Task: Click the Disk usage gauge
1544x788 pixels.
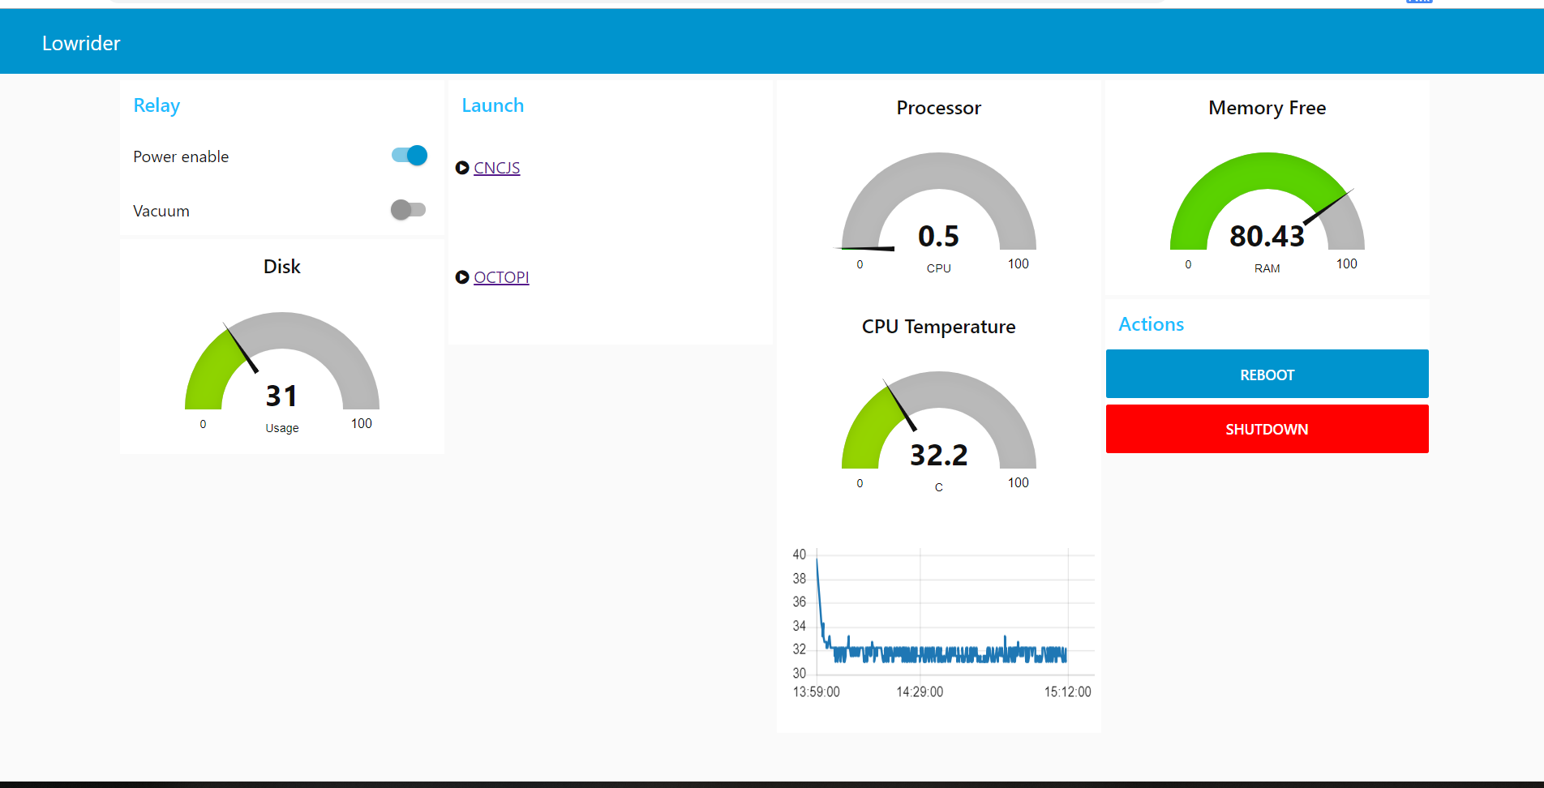Action: coord(281,365)
